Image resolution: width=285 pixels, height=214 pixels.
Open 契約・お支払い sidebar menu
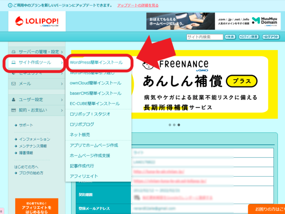[37, 110]
